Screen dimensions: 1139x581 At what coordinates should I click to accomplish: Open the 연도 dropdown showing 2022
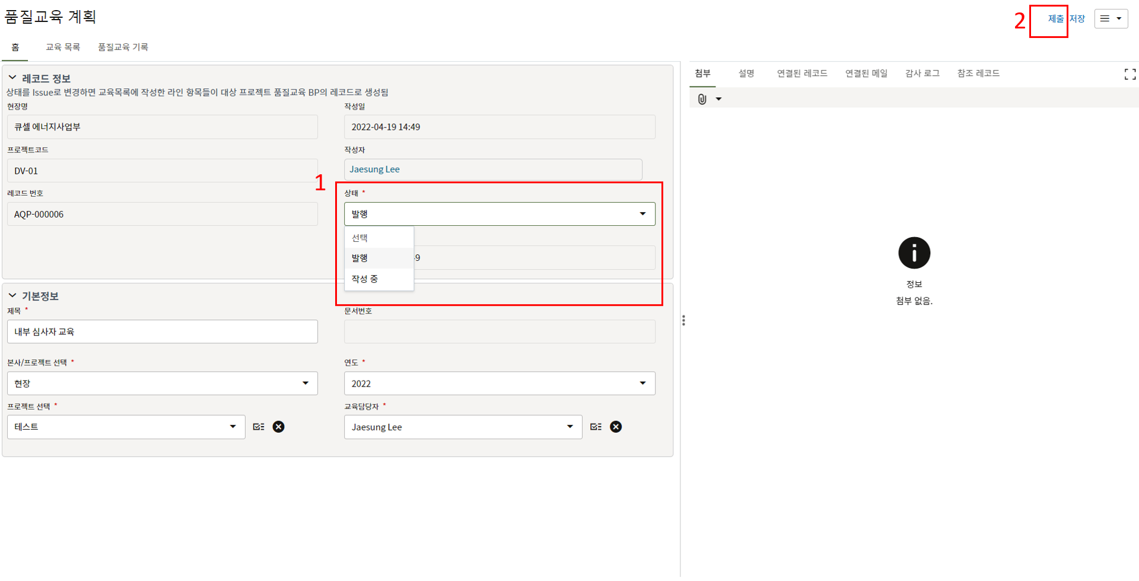point(499,384)
